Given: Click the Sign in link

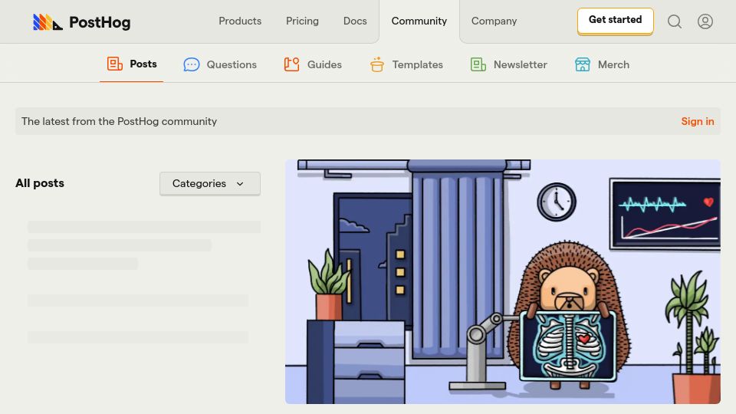Looking at the screenshot, I should [x=698, y=121].
